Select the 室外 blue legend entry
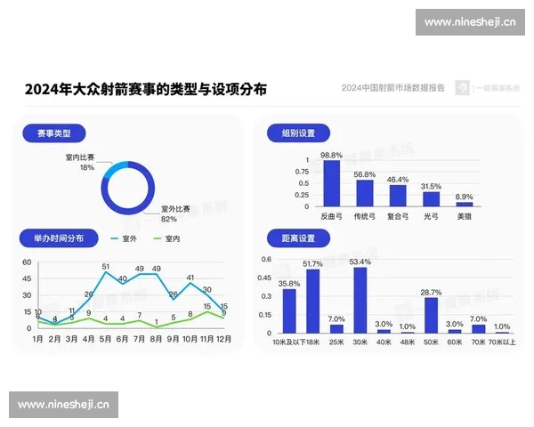 click(x=124, y=238)
